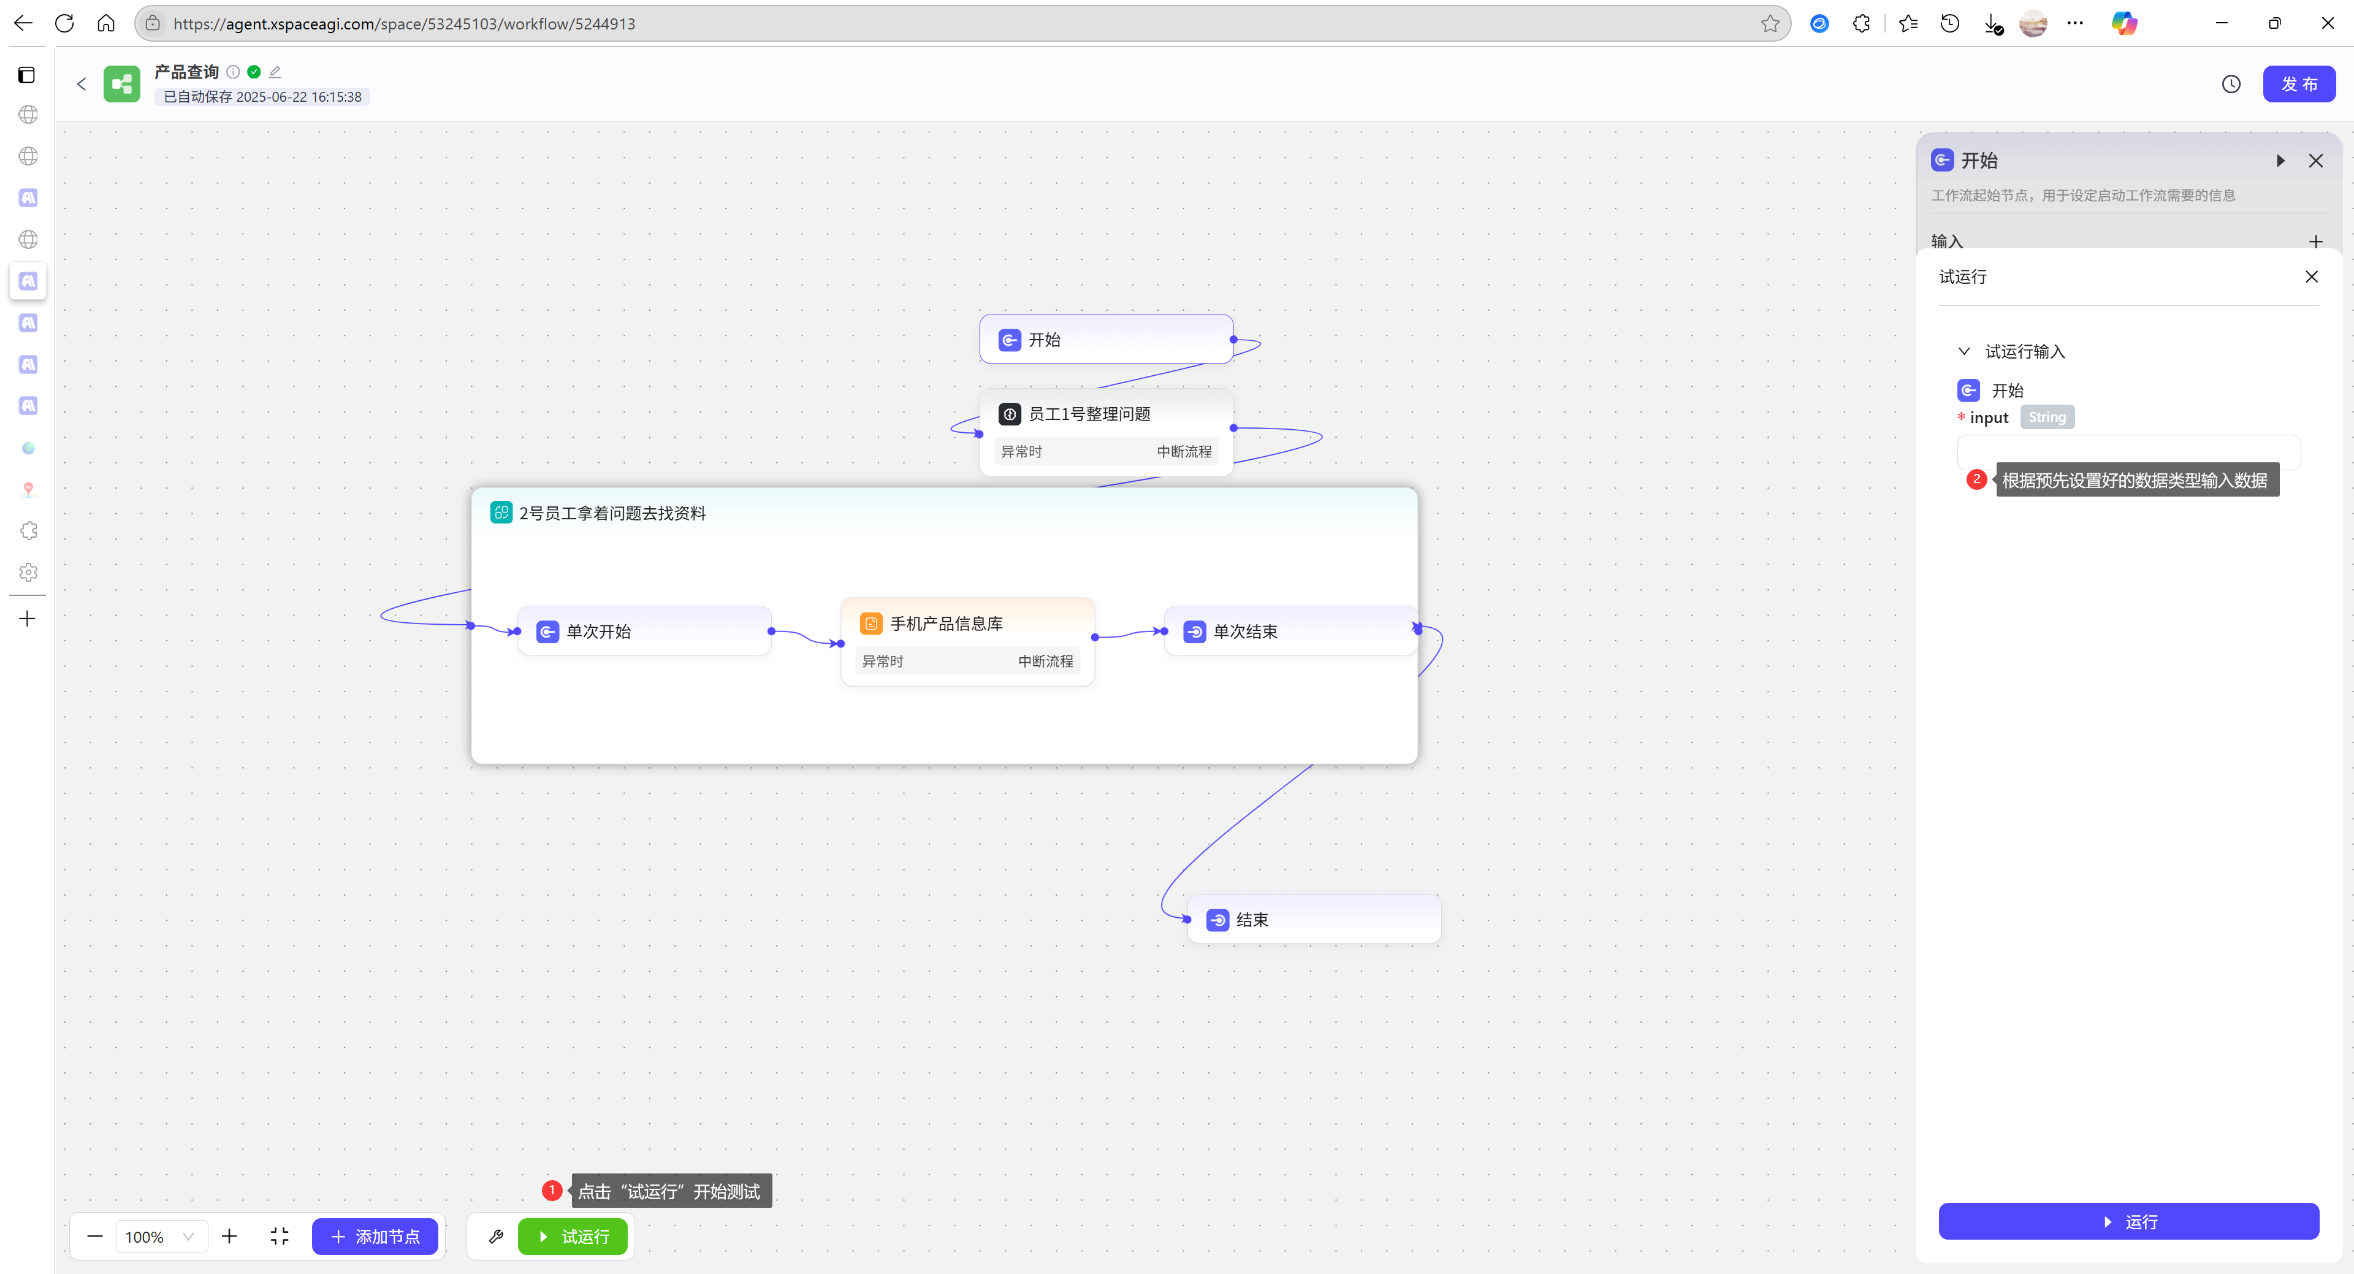The height and width of the screenshot is (1274, 2354).
Task: Click the play arrow in 开始 panel header
Action: point(2280,161)
